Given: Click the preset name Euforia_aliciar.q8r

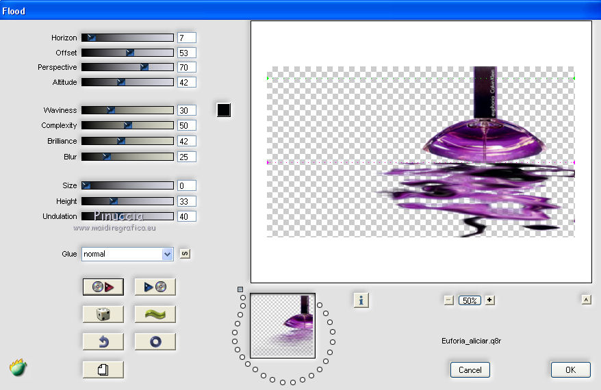Looking at the screenshot, I should click(x=471, y=341).
